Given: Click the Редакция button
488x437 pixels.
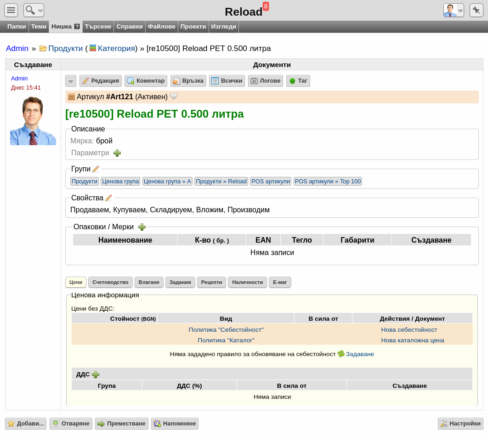Looking at the screenshot, I should click(101, 81).
